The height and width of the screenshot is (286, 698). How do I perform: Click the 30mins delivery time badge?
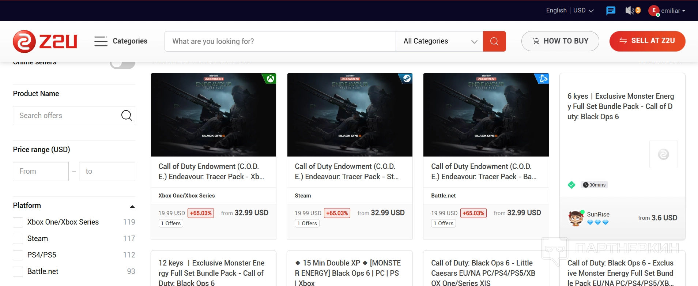click(x=594, y=185)
